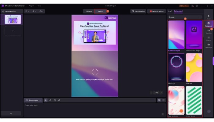Select the first clipboard slide thumbnail

pyautogui.click(x=13, y=20)
